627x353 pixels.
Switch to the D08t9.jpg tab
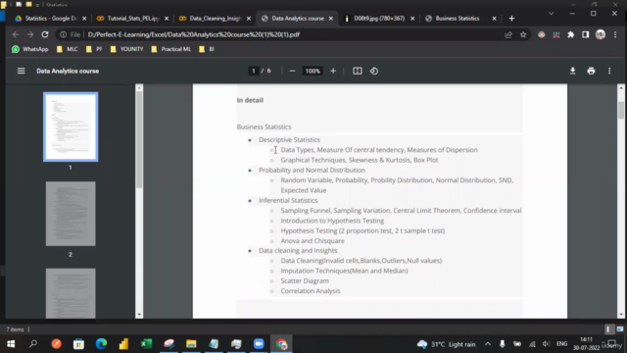pos(379,19)
